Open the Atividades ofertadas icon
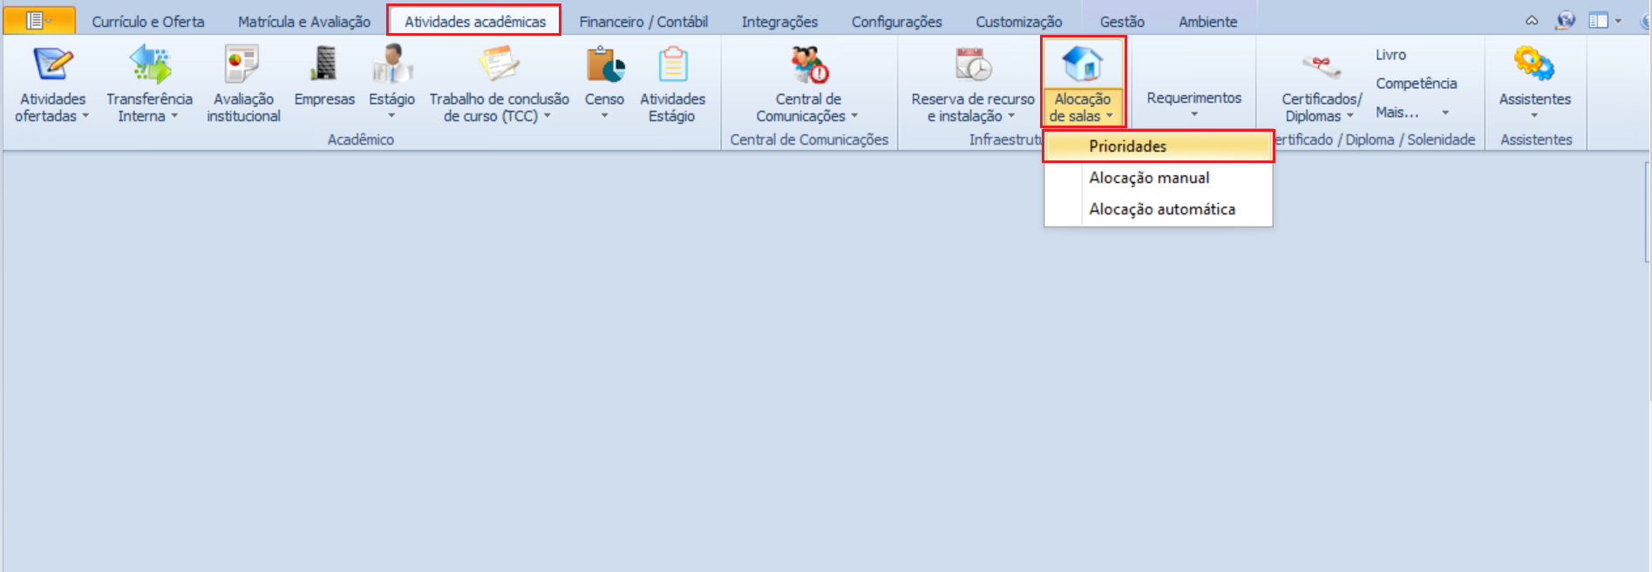The width and height of the screenshot is (1652, 572). (x=52, y=64)
